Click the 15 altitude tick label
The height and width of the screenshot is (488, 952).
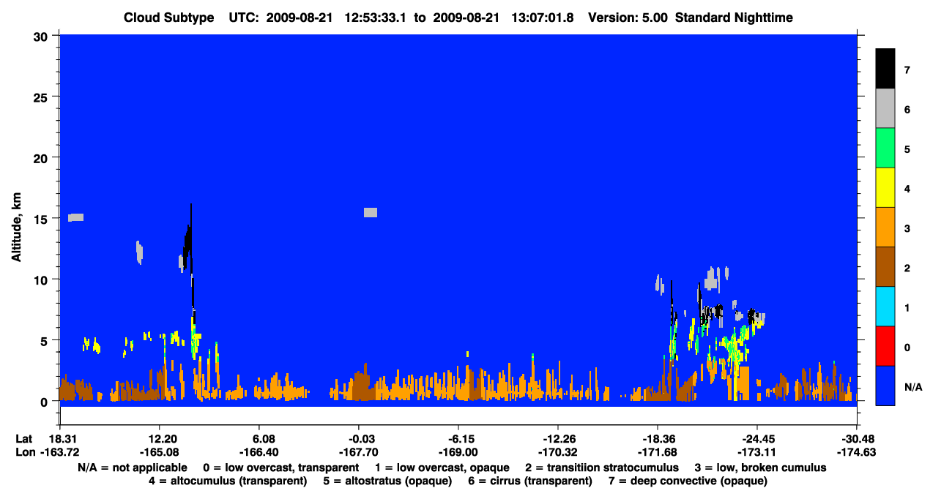(x=42, y=219)
